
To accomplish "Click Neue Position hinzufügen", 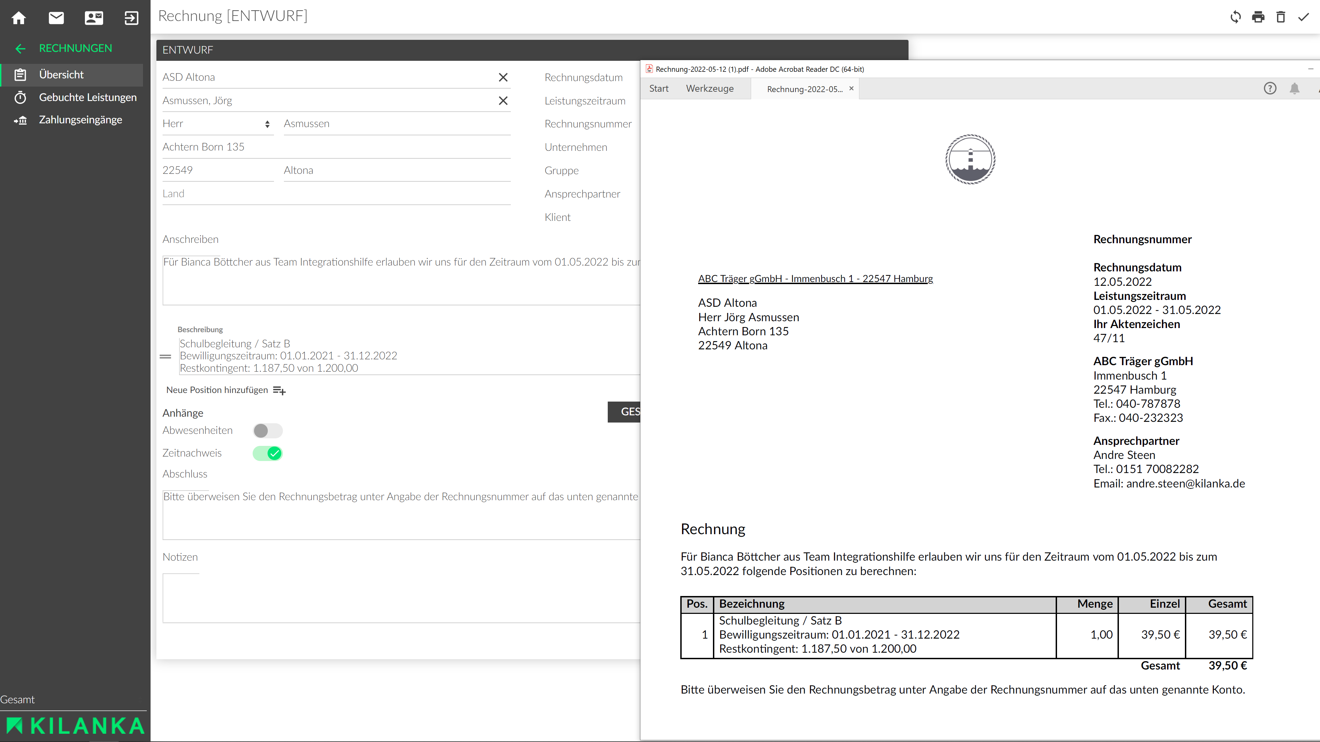I will point(217,390).
